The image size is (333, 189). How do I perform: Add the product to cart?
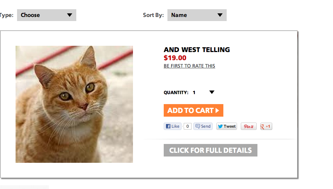click(193, 110)
